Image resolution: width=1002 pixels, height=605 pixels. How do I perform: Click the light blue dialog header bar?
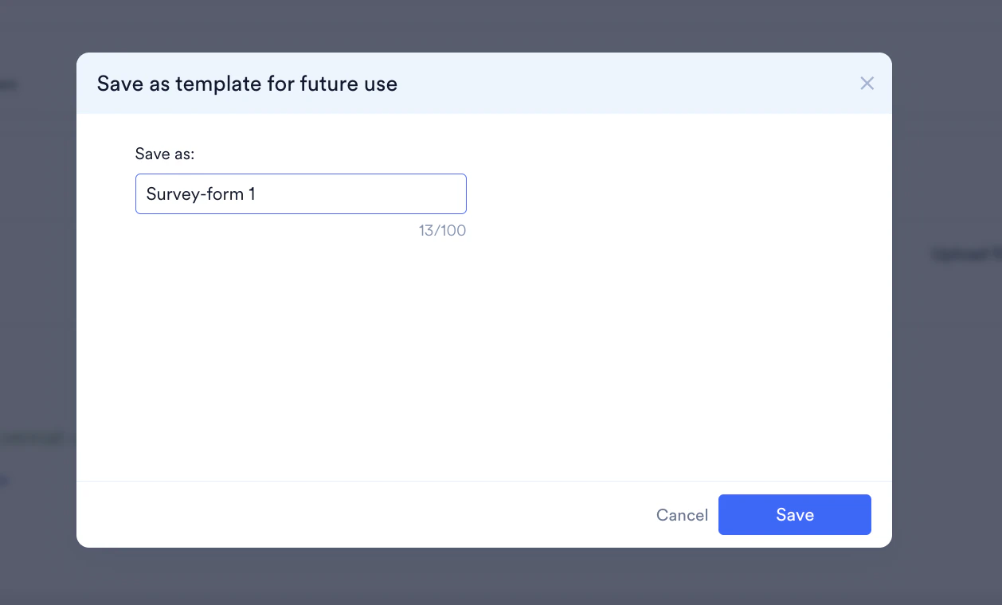pyautogui.click(x=558, y=83)
